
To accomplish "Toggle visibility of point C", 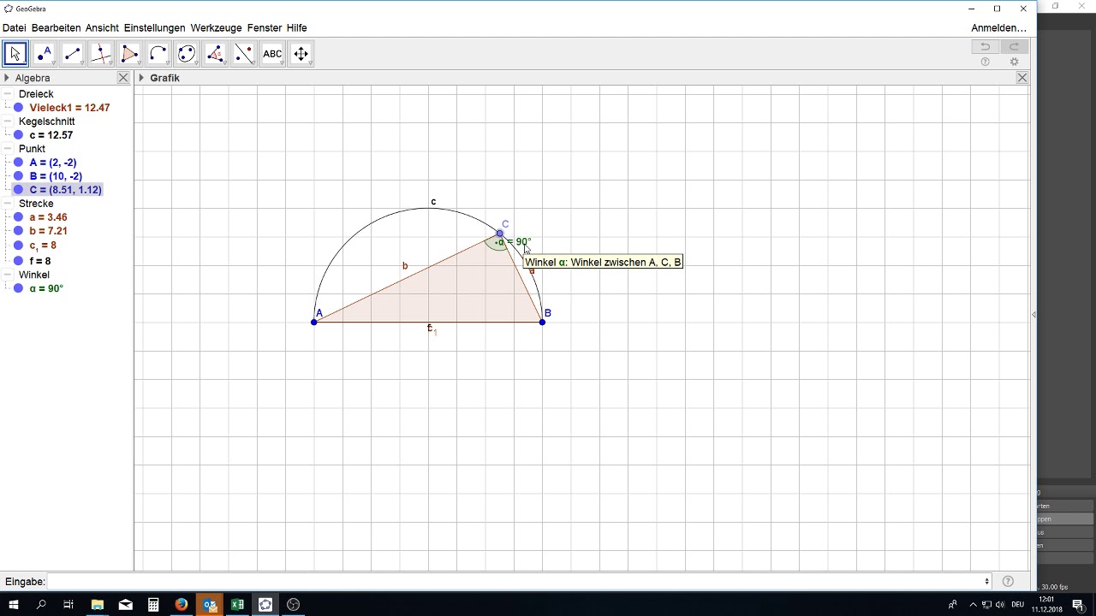I will pyautogui.click(x=18, y=190).
